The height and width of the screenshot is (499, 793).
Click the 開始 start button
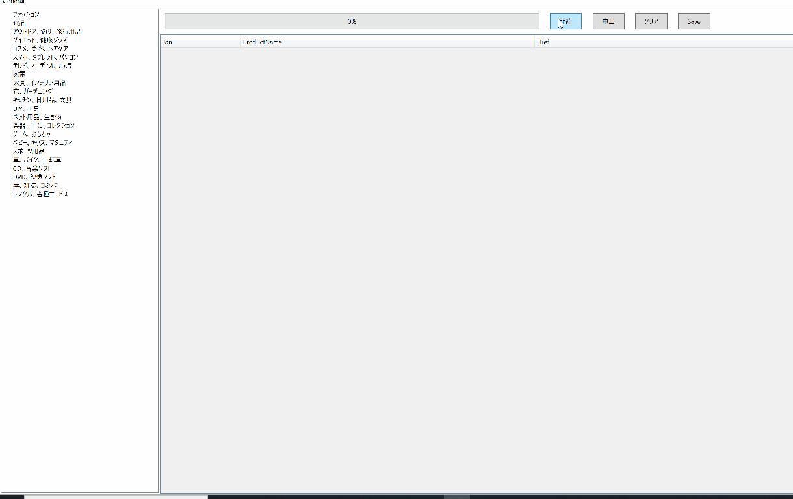tap(565, 21)
